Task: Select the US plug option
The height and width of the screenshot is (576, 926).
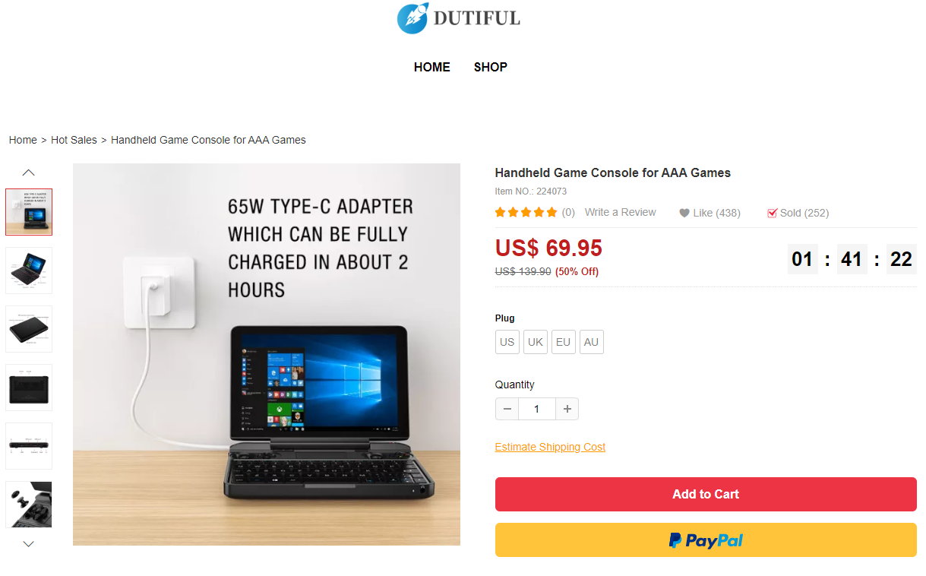Action: coord(507,342)
